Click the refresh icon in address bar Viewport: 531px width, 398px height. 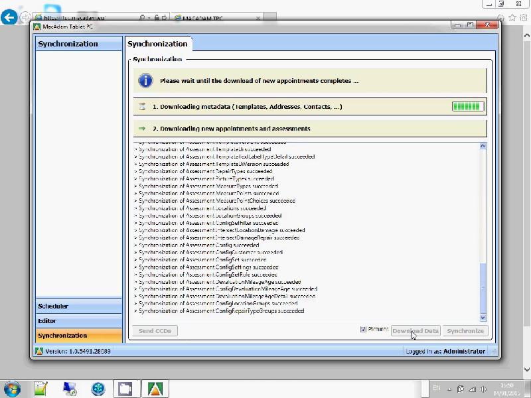pyautogui.click(x=165, y=16)
